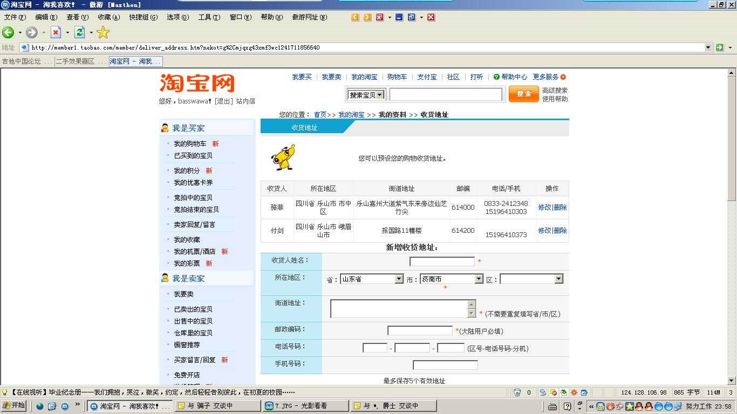Click the yellow star tray icon
The height and width of the screenshot is (414, 737).
click(630, 406)
